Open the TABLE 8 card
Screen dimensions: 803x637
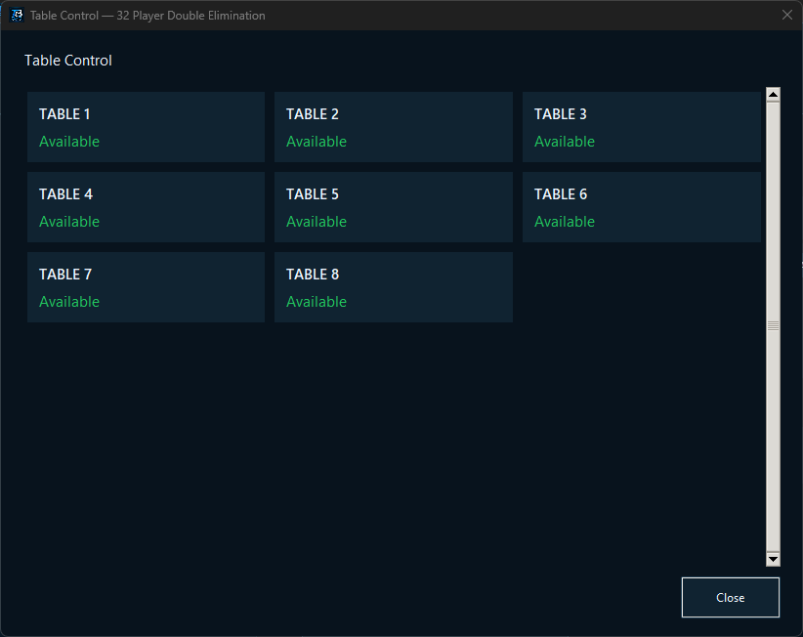394,287
